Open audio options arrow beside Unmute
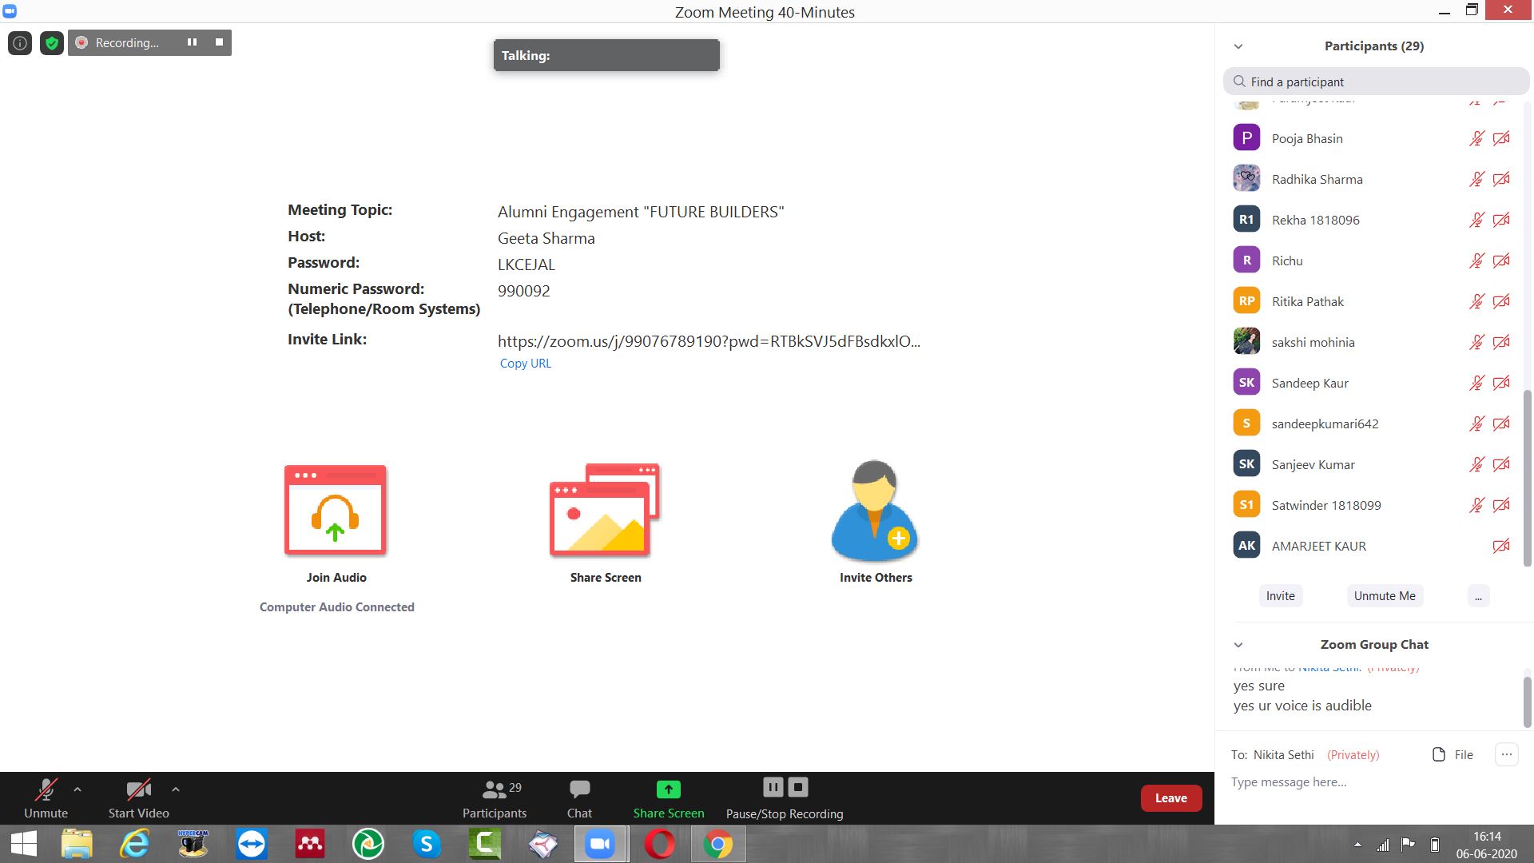 [x=77, y=789]
